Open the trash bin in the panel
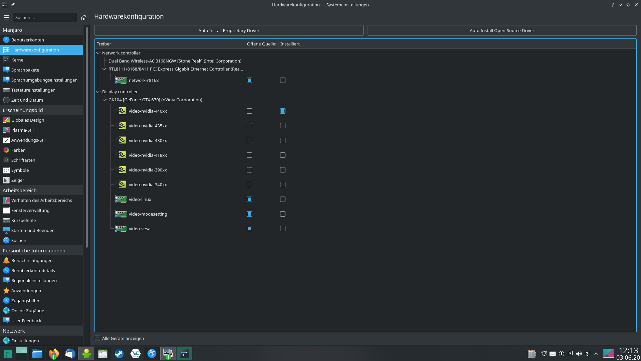Viewport: 641px width, 361px height. coord(531,354)
